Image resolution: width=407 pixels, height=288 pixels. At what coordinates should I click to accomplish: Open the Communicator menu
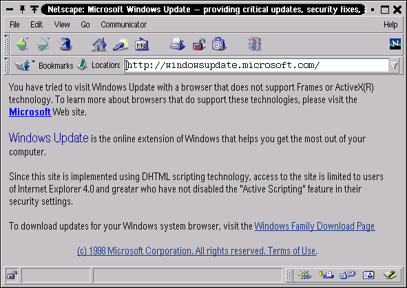pyautogui.click(x=123, y=25)
